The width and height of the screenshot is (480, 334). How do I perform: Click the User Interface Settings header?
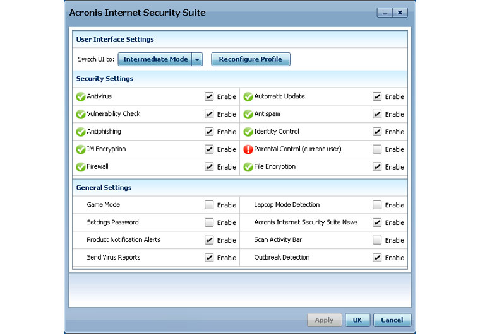click(x=115, y=40)
